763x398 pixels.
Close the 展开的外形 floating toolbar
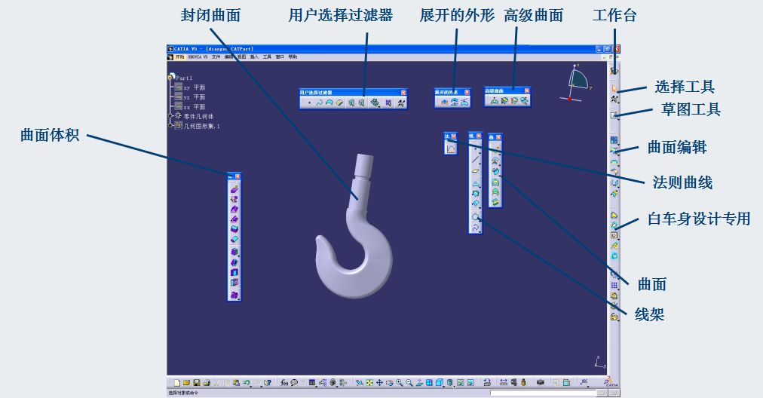point(467,93)
